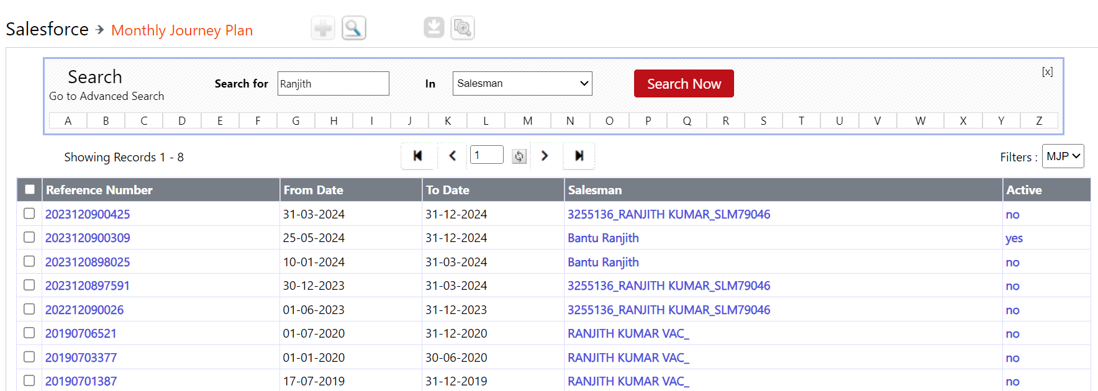Open reference number 20190701387
Screen dimensions: 1098x391
(81, 381)
